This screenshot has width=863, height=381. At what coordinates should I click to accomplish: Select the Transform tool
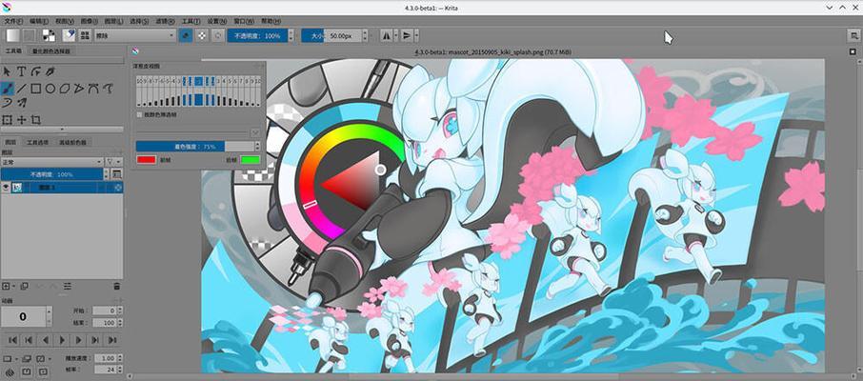point(8,119)
